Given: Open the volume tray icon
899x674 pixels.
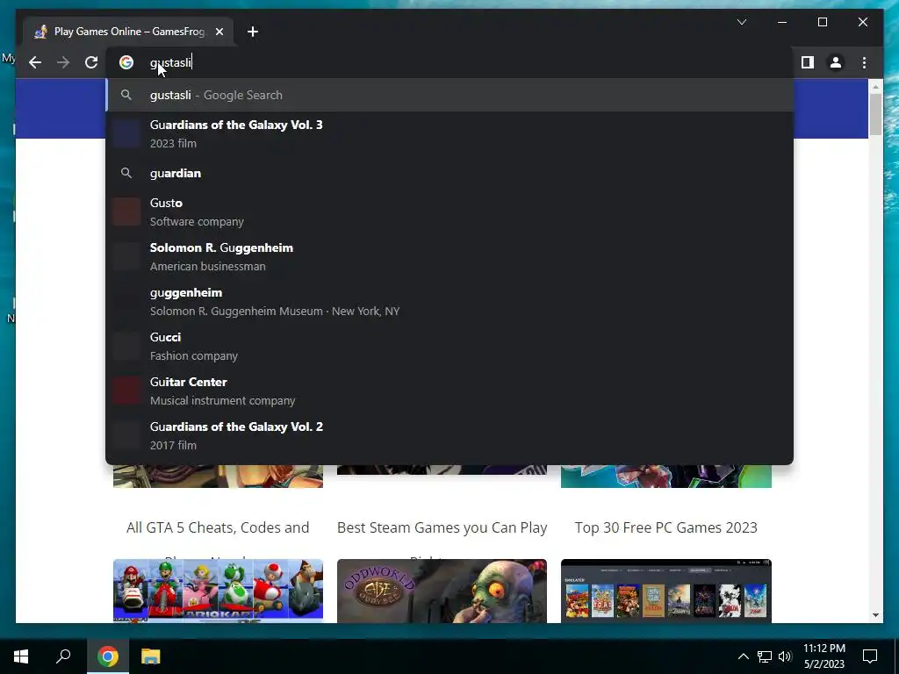Looking at the screenshot, I should point(785,656).
